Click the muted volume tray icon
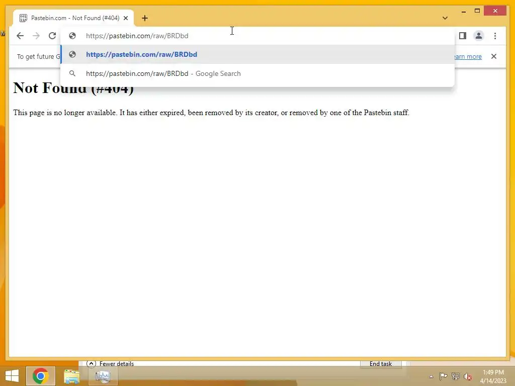Screen dimensions: 515x386 468,376
